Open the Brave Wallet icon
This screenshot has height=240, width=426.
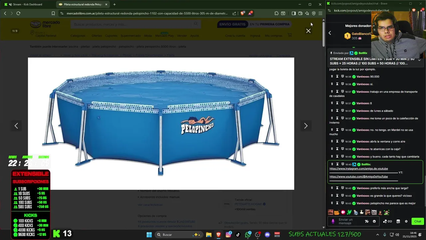click(300, 13)
